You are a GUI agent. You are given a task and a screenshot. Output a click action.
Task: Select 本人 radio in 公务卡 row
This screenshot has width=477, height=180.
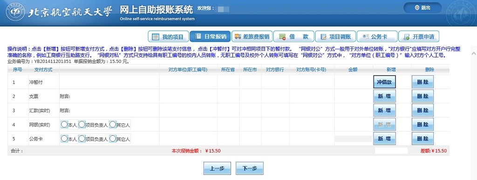(64, 138)
